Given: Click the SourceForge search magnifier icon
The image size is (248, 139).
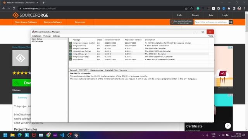Looking at the screenshot, I should (231, 22).
